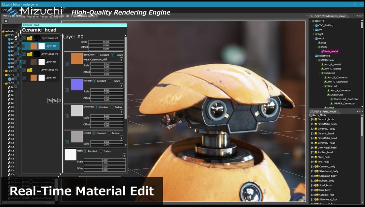365x207 pixels.
Task: Toggle visibility of Layer Group #0
Action: pyautogui.click(x=24, y=70)
